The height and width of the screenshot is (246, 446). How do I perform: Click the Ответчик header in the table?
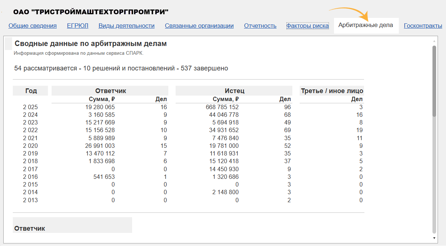point(110,91)
